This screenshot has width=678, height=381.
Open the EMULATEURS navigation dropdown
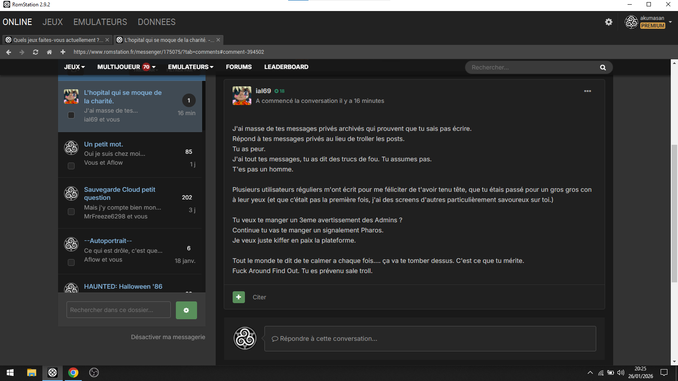[x=190, y=67]
